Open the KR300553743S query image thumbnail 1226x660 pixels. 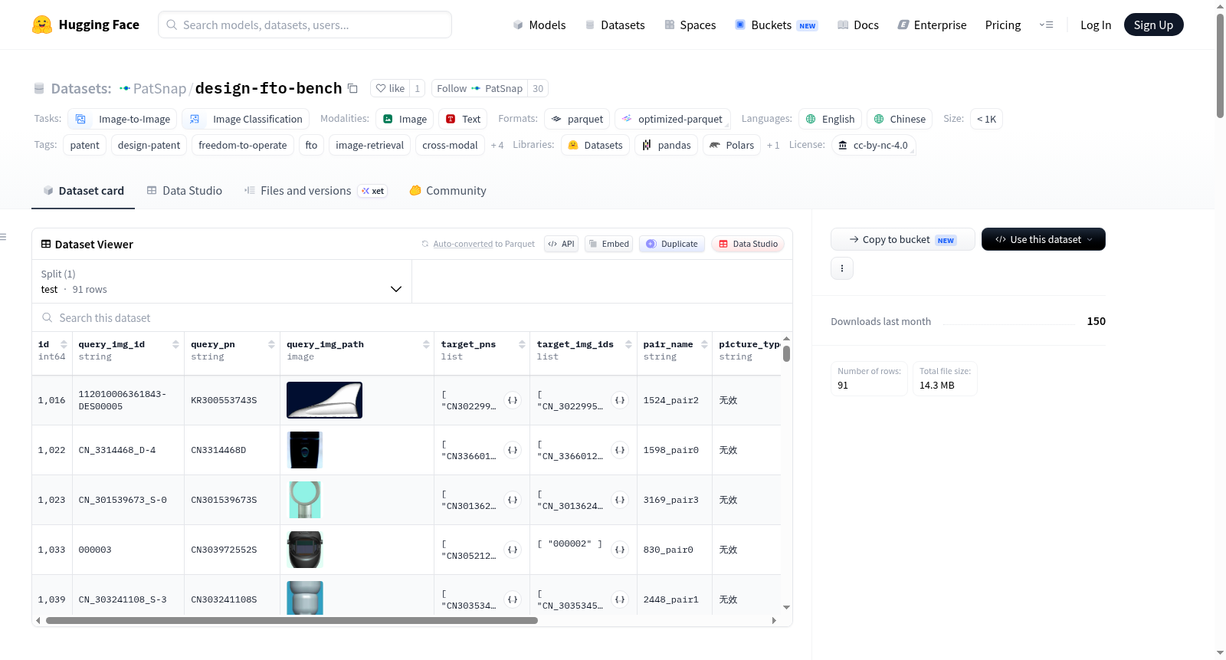click(x=324, y=400)
